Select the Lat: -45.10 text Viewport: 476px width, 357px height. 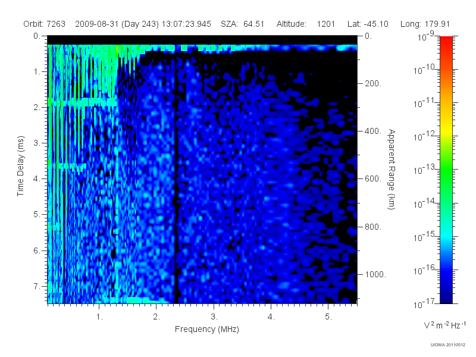[368, 24]
